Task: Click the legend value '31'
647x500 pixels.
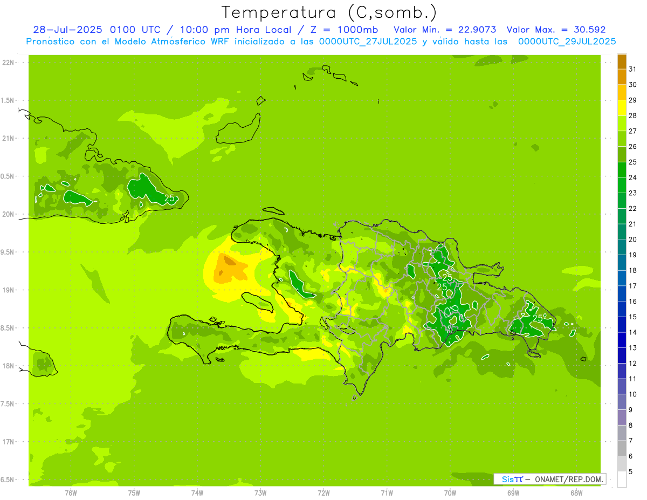Action: click(633, 69)
